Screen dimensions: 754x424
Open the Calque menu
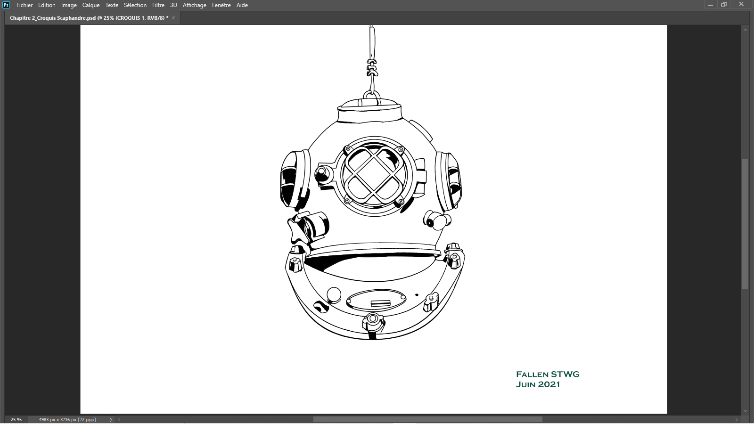pos(91,5)
